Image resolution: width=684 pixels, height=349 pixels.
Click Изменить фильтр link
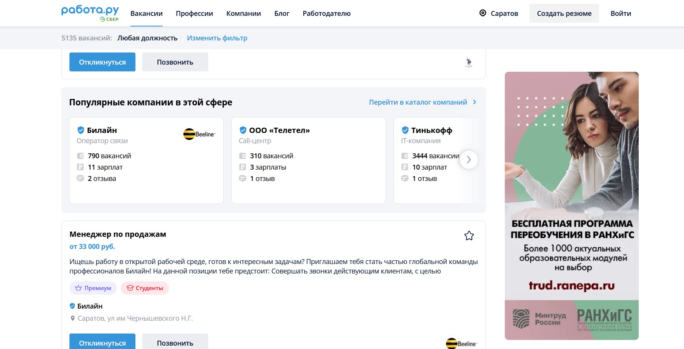(x=217, y=38)
